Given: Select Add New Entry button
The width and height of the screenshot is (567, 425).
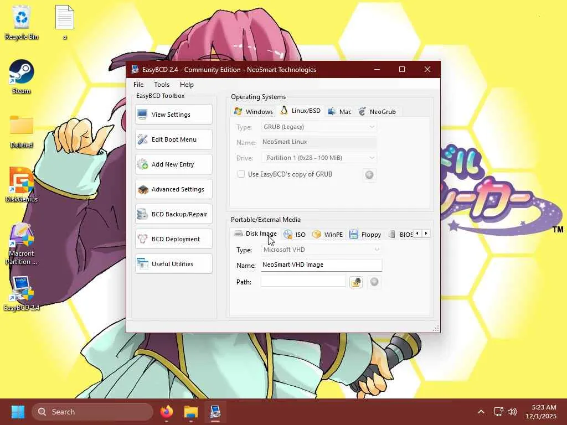Looking at the screenshot, I should click(173, 164).
